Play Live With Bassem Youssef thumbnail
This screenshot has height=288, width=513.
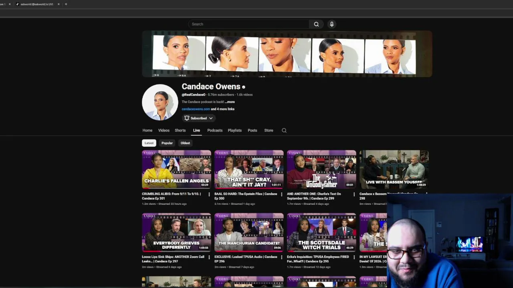[x=394, y=169]
